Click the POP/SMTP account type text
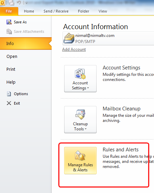The height and width of the screenshot is (193, 154). (85, 42)
